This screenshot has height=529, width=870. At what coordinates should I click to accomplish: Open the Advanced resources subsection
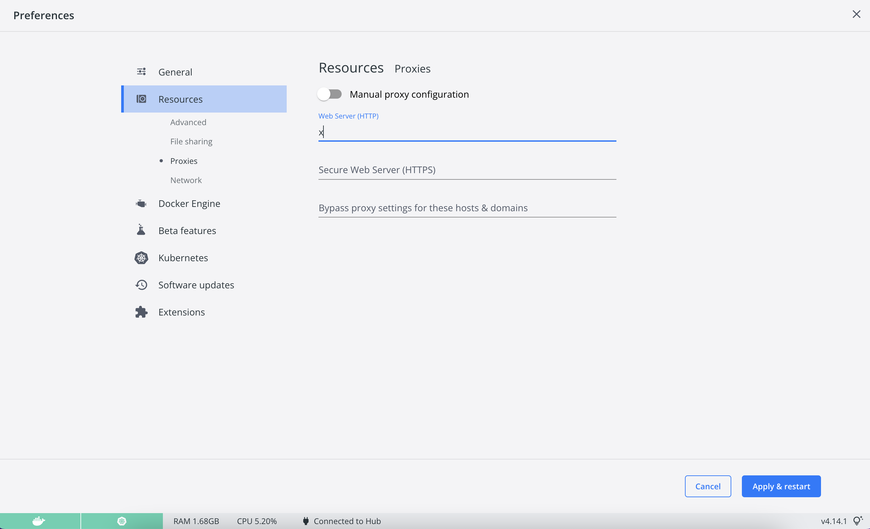click(x=188, y=122)
